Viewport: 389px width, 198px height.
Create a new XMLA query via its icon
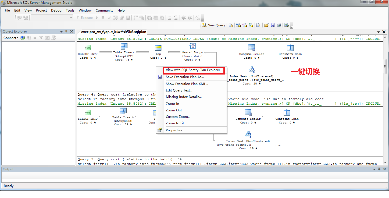pos(251,25)
